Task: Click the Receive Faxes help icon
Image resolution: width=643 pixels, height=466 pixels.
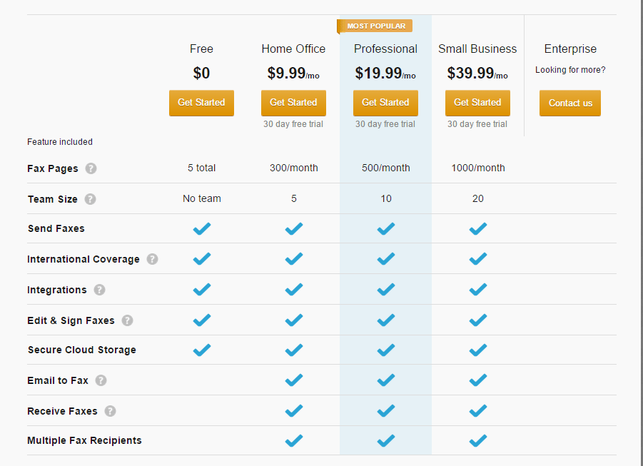Action: pyautogui.click(x=110, y=411)
